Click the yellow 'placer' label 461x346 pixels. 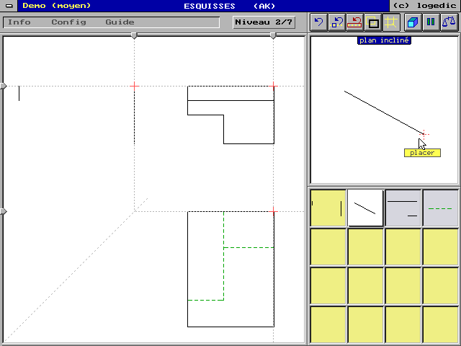[422, 153]
